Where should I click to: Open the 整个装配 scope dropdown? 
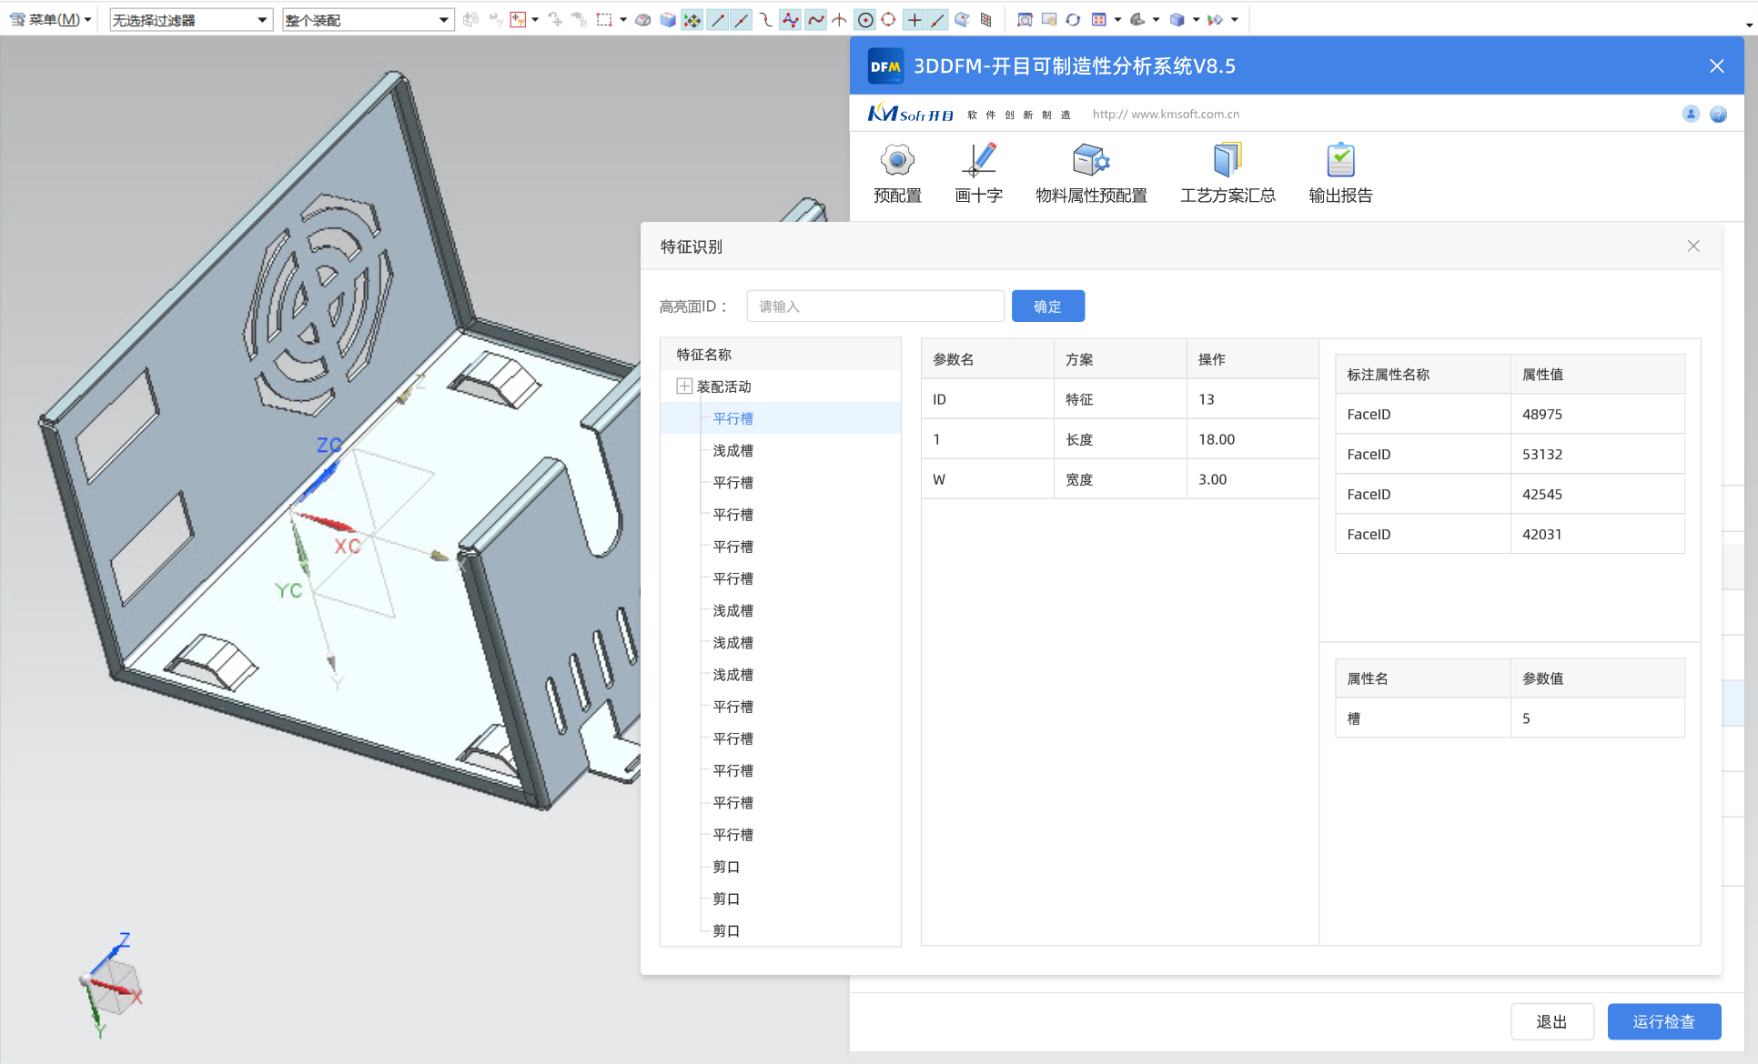point(368,19)
